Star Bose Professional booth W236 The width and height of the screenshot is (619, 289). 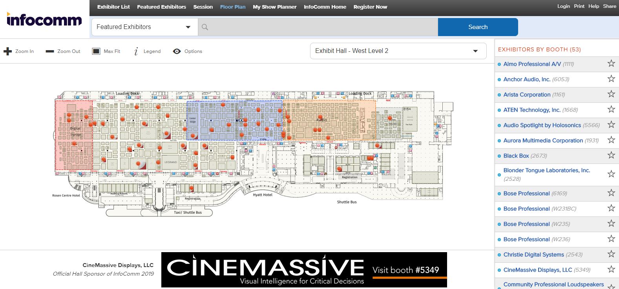pos(611,239)
